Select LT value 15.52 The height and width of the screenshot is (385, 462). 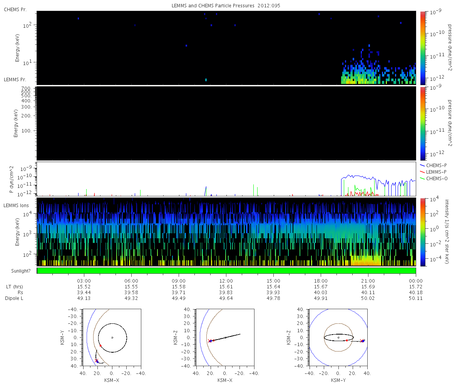[x=84, y=287]
